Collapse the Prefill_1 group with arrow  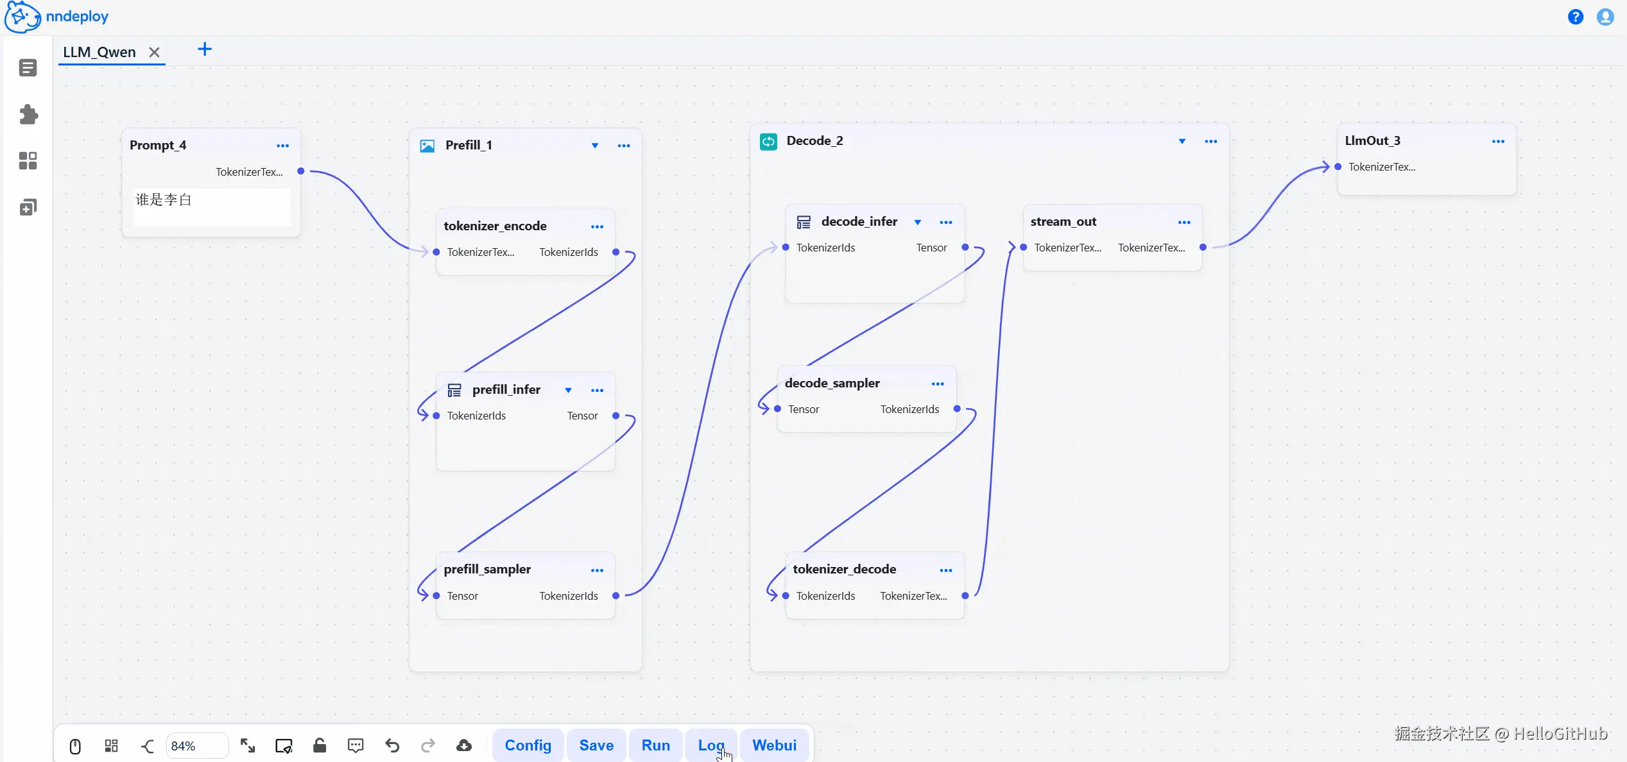coord(595,146)
